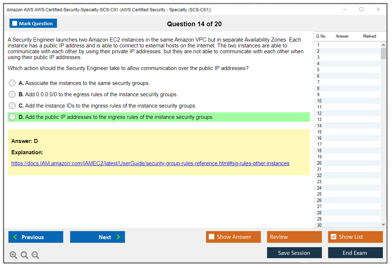The width and height of the screenshot is (392, 268).
Task: Select option D about public IP addresses
Action: 12,117
